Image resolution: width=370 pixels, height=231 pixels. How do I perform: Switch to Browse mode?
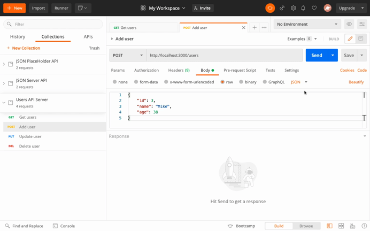[x=306, y=226]
